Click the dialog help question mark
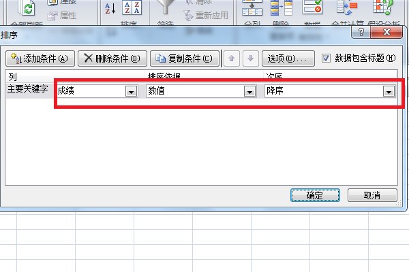The height and width of the screenshot is (272, 409). point(361,32)
